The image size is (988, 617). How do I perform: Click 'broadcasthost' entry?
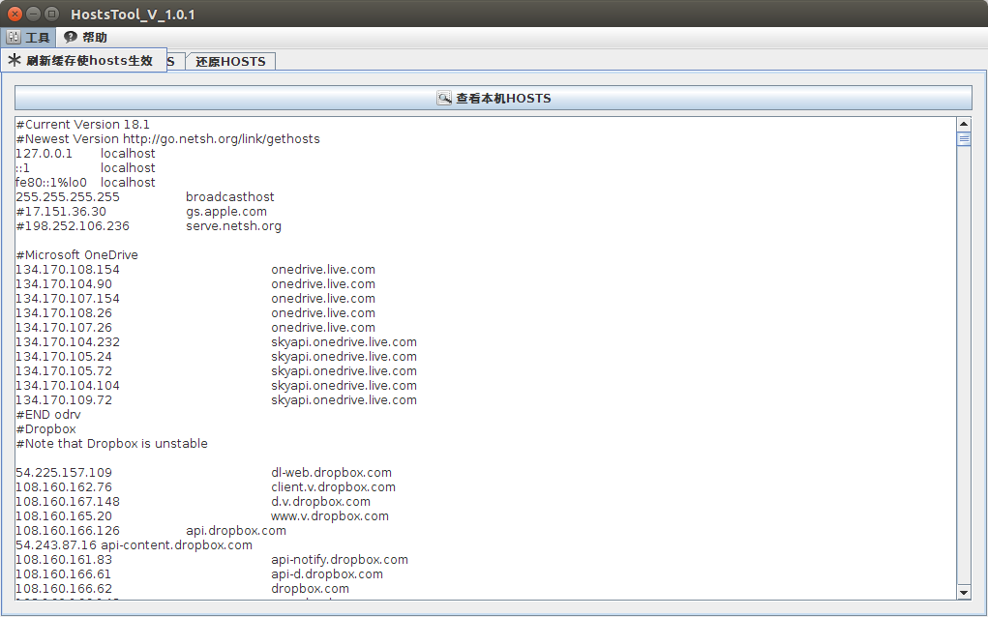[230, 197]
